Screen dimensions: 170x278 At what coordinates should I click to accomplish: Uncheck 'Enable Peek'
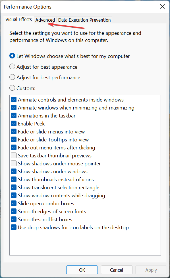(13, 123)
